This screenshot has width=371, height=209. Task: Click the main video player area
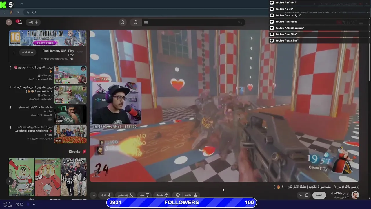pos(224,106)
